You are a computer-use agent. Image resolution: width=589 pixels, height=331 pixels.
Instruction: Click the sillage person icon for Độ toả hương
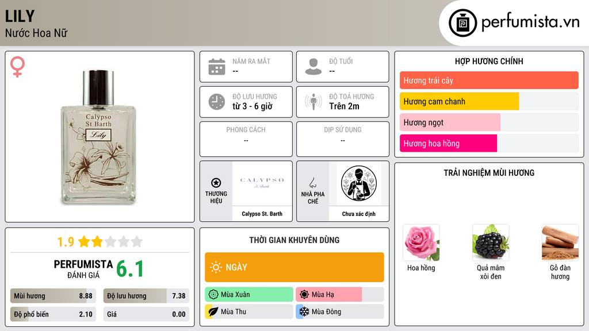(313, 102)
